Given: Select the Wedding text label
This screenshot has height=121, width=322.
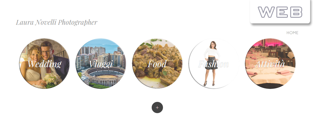Looking at the screenshot, I should [x=44, y=64].
